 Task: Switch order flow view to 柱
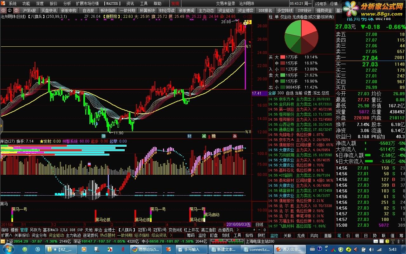pos(271,17)
